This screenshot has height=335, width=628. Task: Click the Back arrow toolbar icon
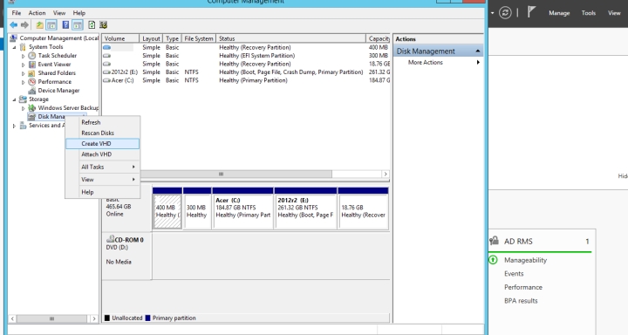(14, 25)
